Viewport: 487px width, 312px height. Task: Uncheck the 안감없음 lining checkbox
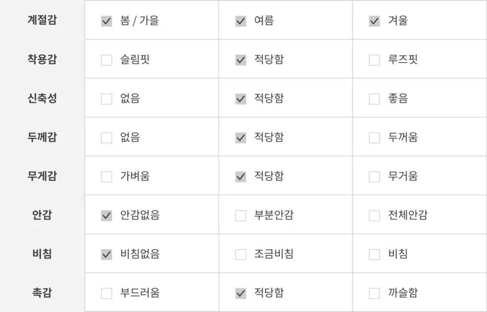click(107, 215)
